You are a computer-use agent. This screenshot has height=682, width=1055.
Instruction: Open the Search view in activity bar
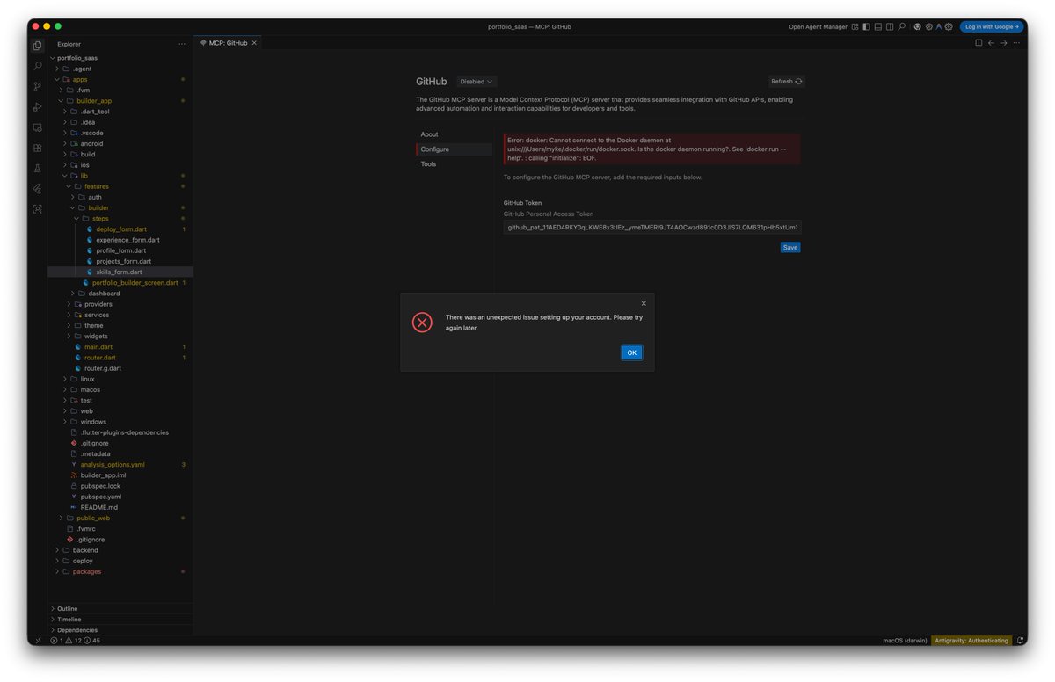point(37,66)
